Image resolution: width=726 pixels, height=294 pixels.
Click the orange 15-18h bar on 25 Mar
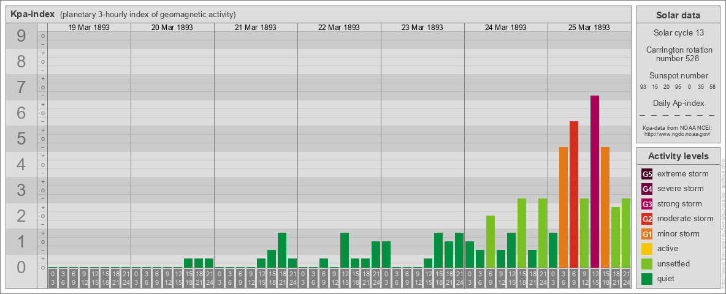pyautogui.click(x=605, y=208)
